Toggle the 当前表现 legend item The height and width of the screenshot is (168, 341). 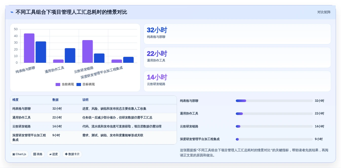tap(65, 84)
